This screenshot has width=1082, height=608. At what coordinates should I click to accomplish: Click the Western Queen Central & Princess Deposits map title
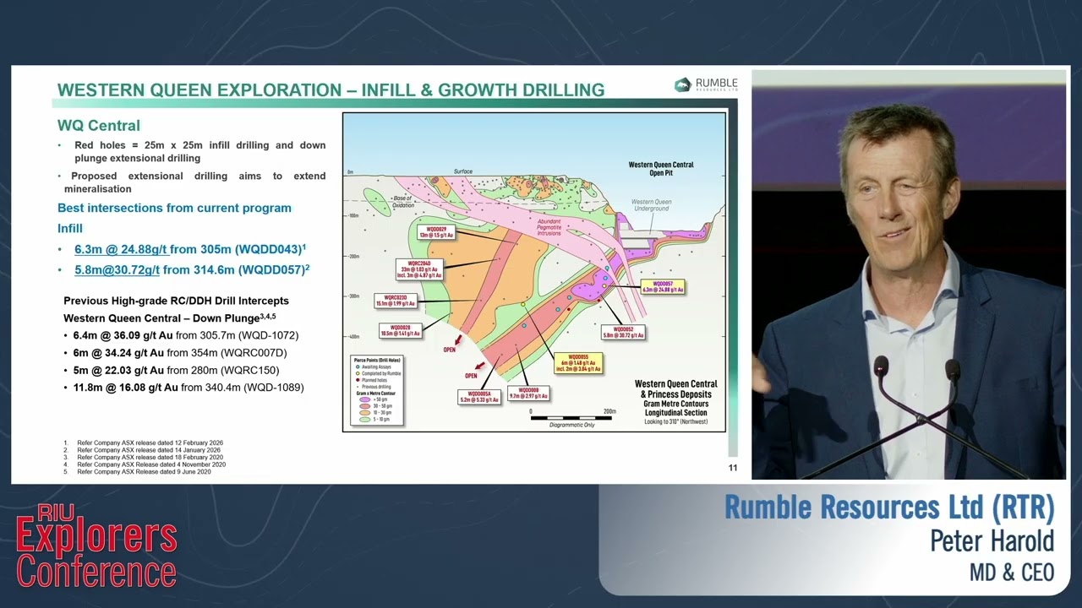pyautogui.click(x=676, y=389)
